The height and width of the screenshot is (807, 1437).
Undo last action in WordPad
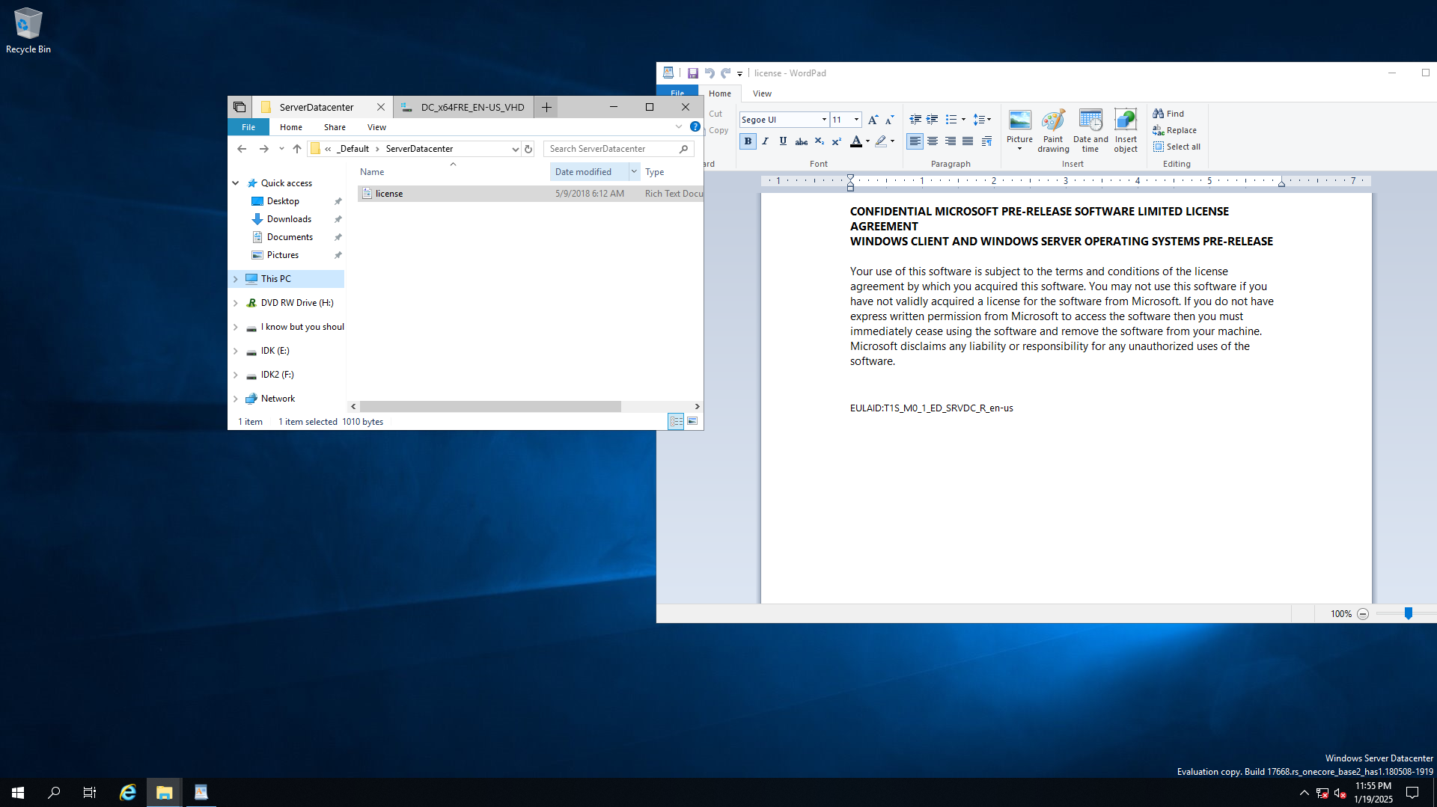(710, 73)
